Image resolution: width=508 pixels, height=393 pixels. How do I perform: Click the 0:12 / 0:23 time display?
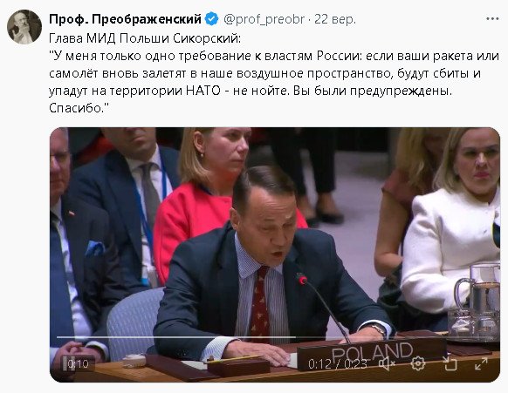[x=337, y=364]
